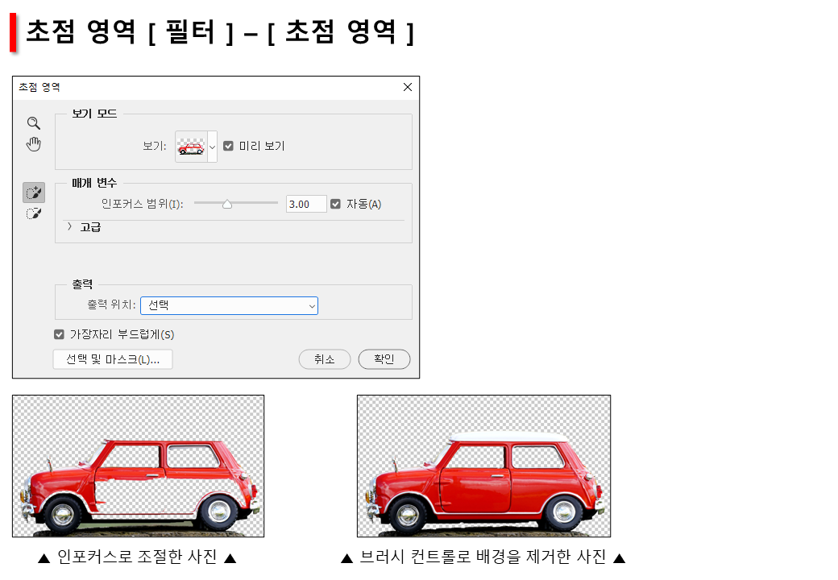Image resolution: width=838 pixels, height=580 pixels.
Task: Open the 보기 mode thumbnail dropdown
Action: coord(212,147)
